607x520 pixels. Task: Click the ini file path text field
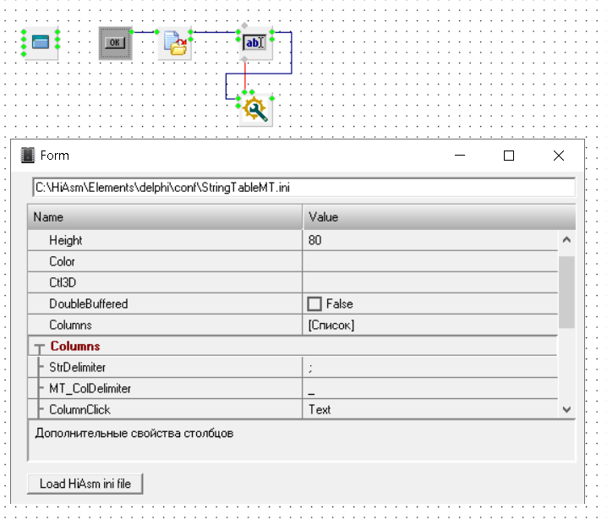pyautogui.click(x=303, y=187)
